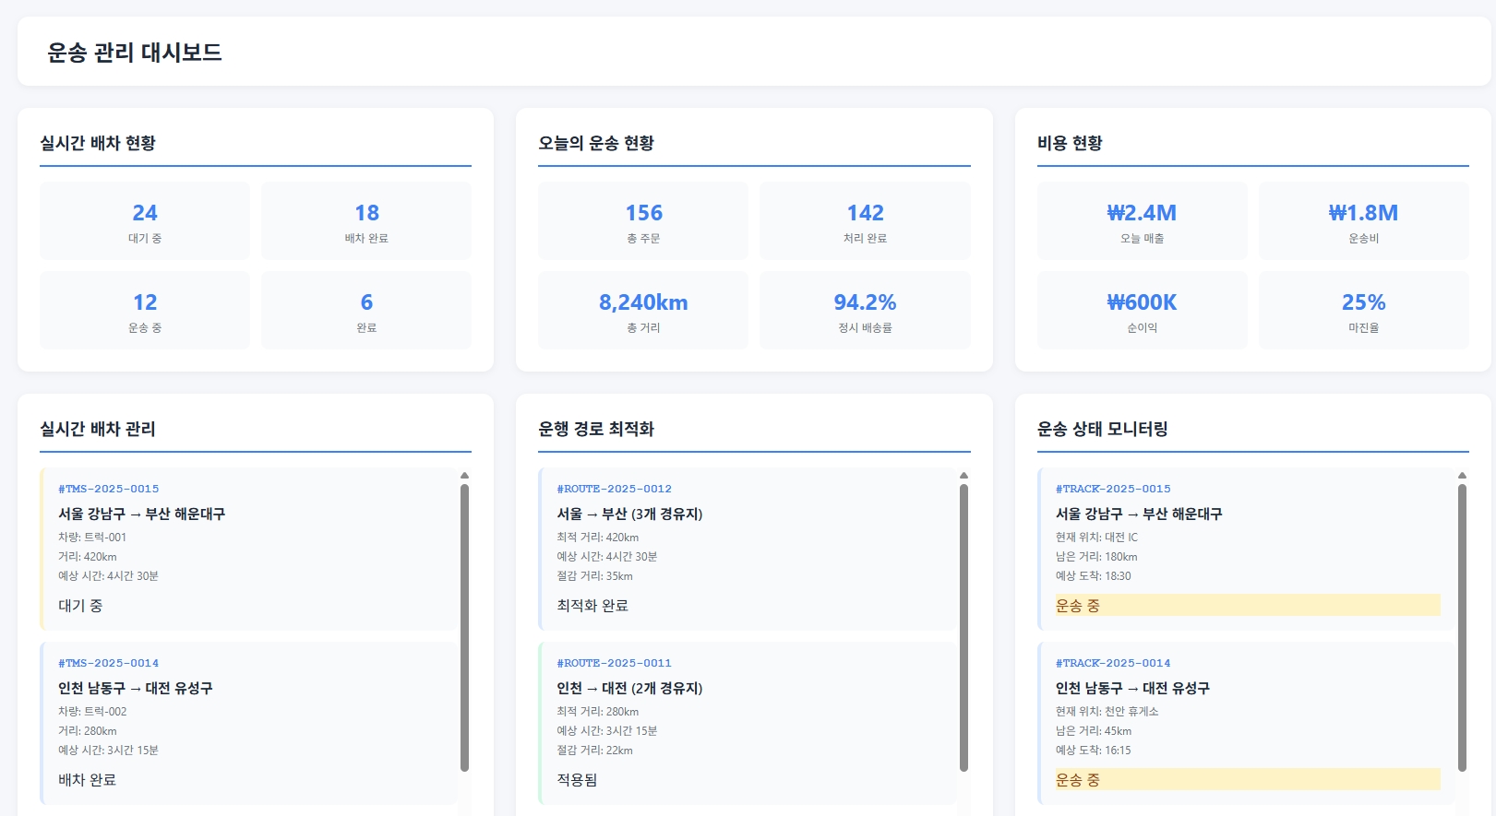This screenshot has height=816, width=1496.
Task: Click the 최적화 완료 status on 서울 → 부산 route
Action: [x=592, y=606]
